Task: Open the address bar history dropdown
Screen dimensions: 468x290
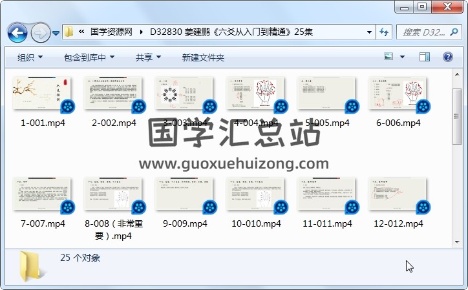Action: pos(369,32)
